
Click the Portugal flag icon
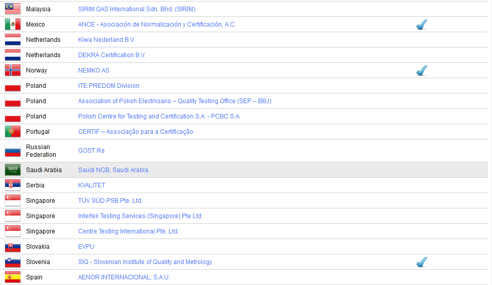pos(13,131)
